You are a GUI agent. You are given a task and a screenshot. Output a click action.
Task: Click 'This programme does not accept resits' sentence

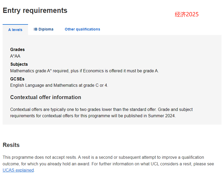point(40,157)
